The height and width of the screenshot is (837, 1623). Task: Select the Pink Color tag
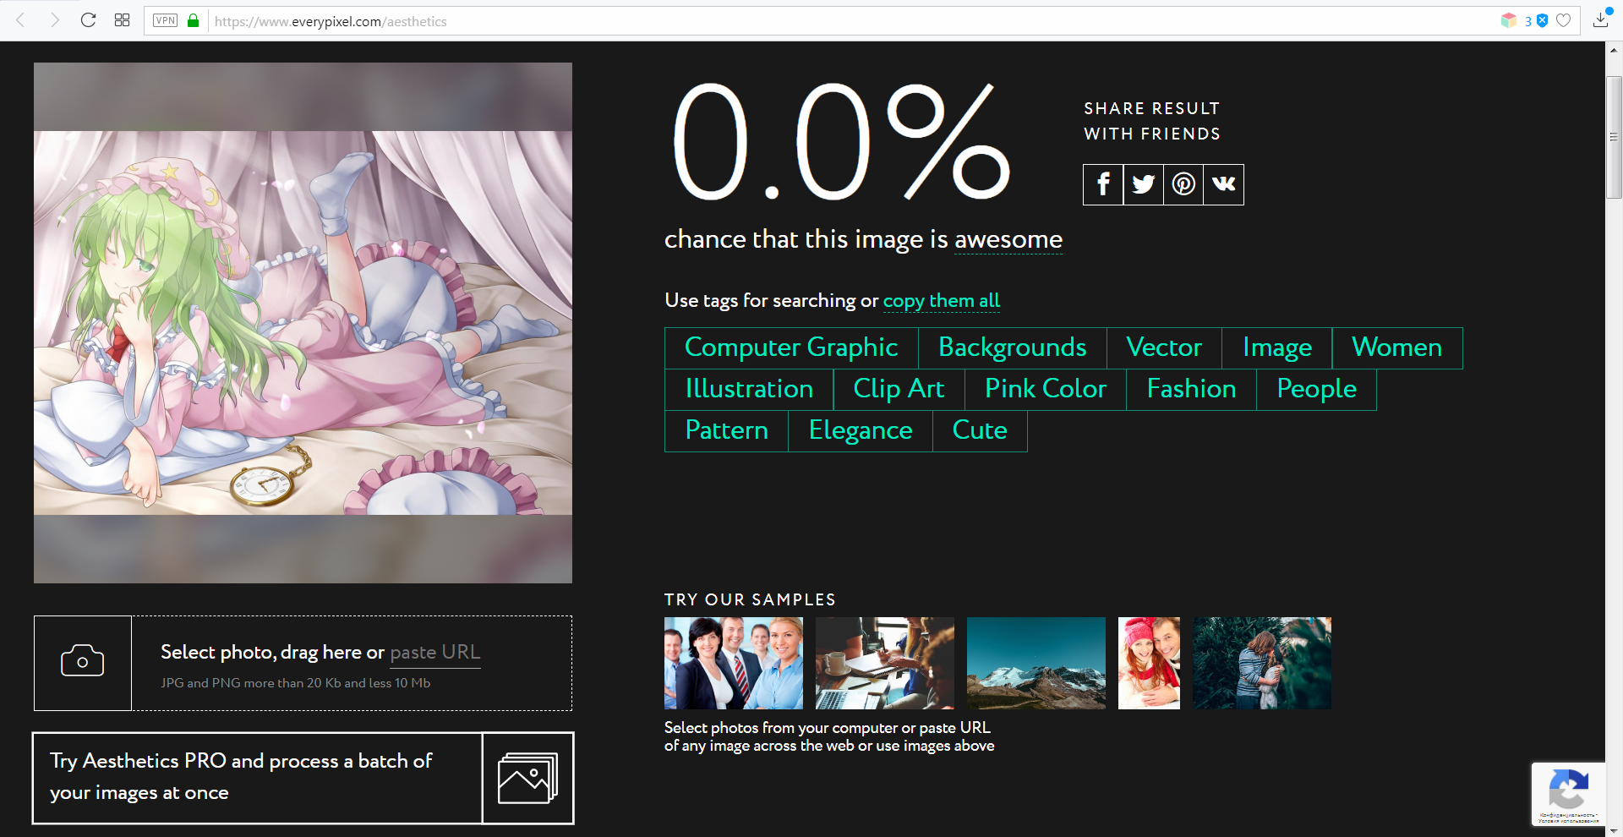(1046, 389)
